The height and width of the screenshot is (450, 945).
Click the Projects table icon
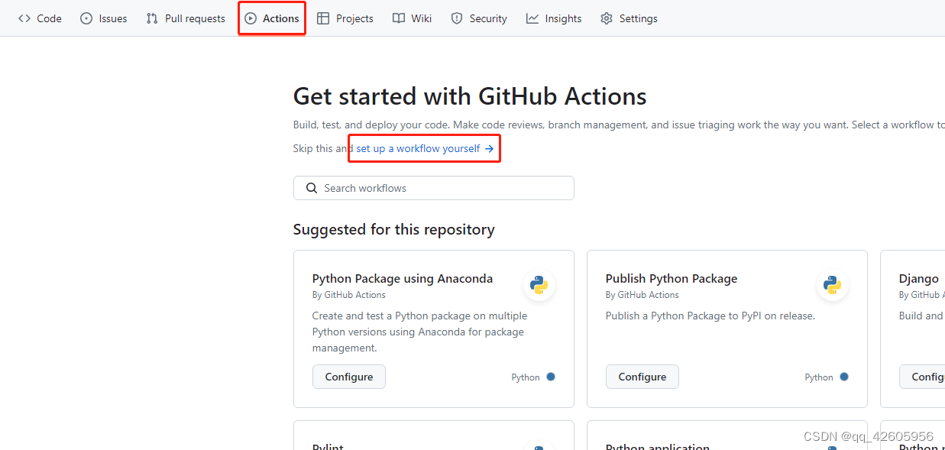[323, 18]
